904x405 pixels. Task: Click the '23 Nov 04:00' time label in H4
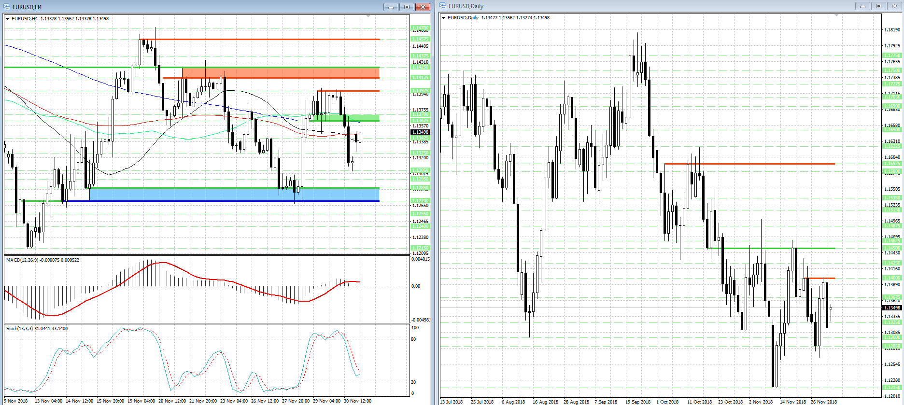click(x=234, y=401)
